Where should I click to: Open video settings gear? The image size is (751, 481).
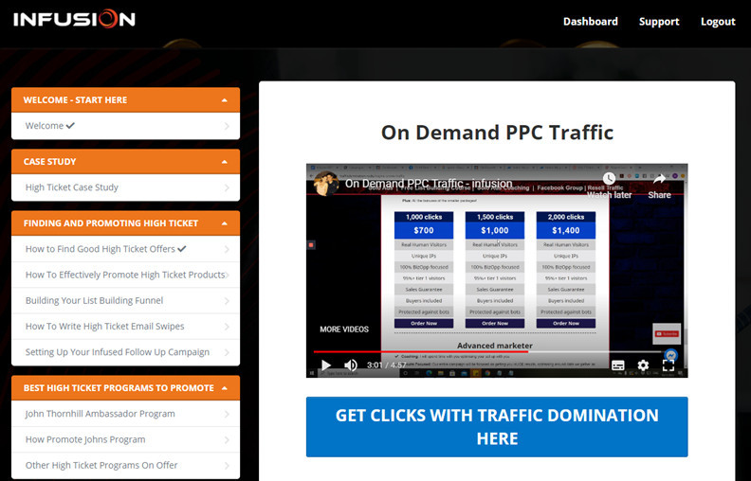(643, 365)
